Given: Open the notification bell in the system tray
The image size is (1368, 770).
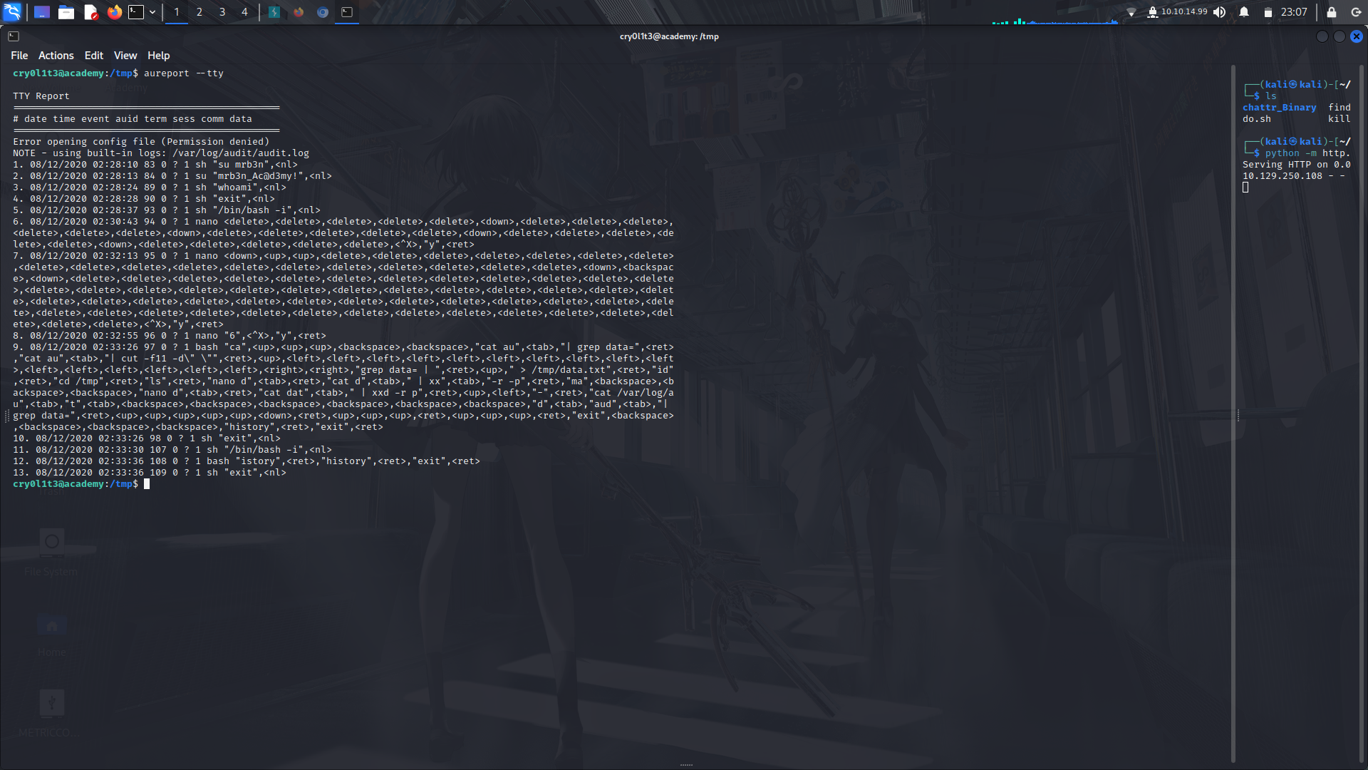Looking at the screenshot, I should [1243, 12].
